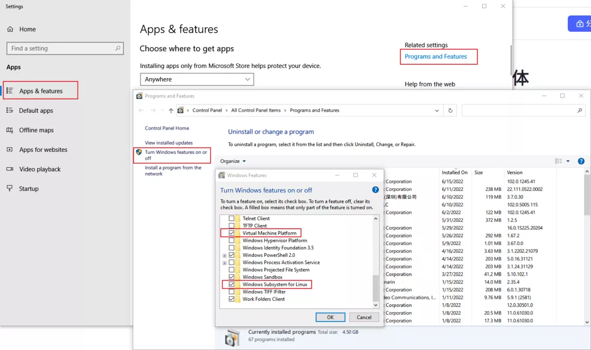Open Programs and Features related settings link
Screen dimensions: 591x350
coord(436,56)
